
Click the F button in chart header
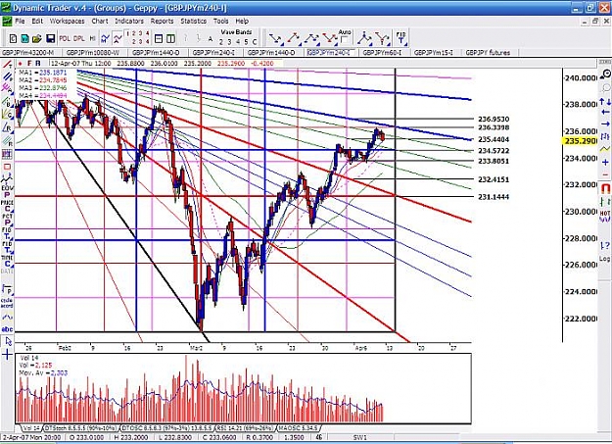(x=29, y=64)
